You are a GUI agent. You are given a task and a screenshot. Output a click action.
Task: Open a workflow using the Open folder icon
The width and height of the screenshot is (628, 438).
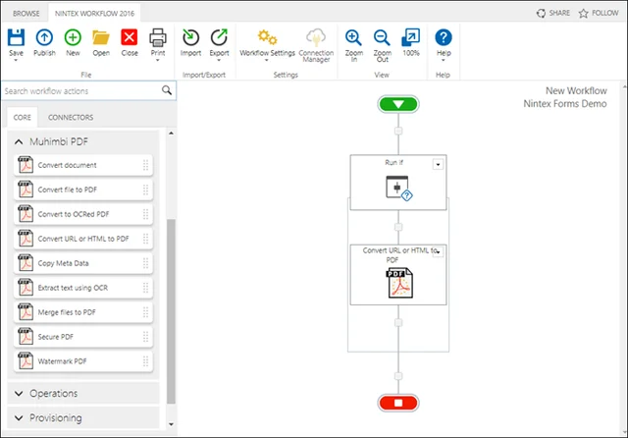coord(101,37)
